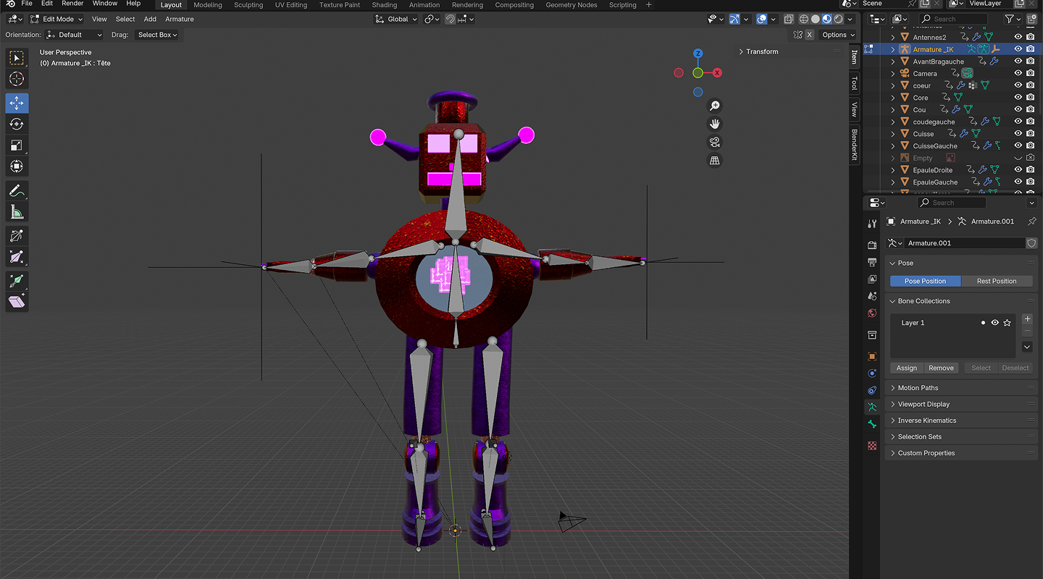Image resolution: width=1043 pixels, height=579 pixels.
Task: Toggle the X-ray view button
Action: pos(789,19)
